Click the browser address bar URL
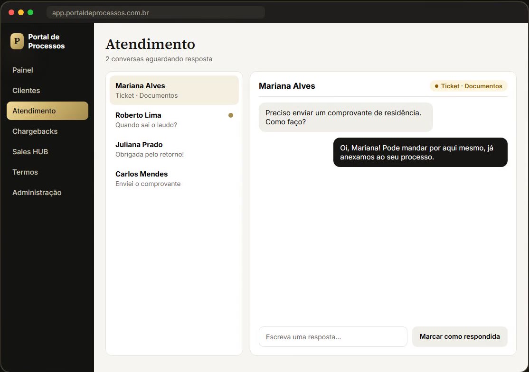The height and width of the screenshot is (372, 529). click(x=156, y=13)
